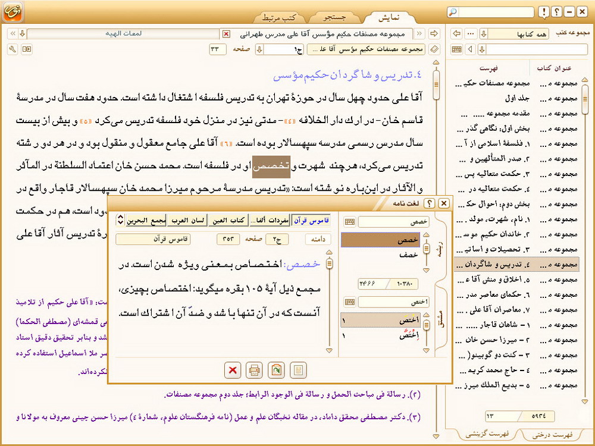Image resolution: width=595 pixels, height=446 pixels.
Task: Click the red X cancel button in dictionary dialog
Action: pyautogui.click(x=233, y=370)
